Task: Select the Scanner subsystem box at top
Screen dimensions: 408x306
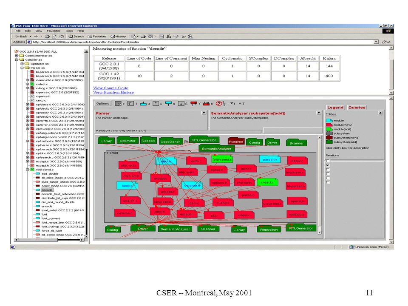Action: [x=296, y=143]
